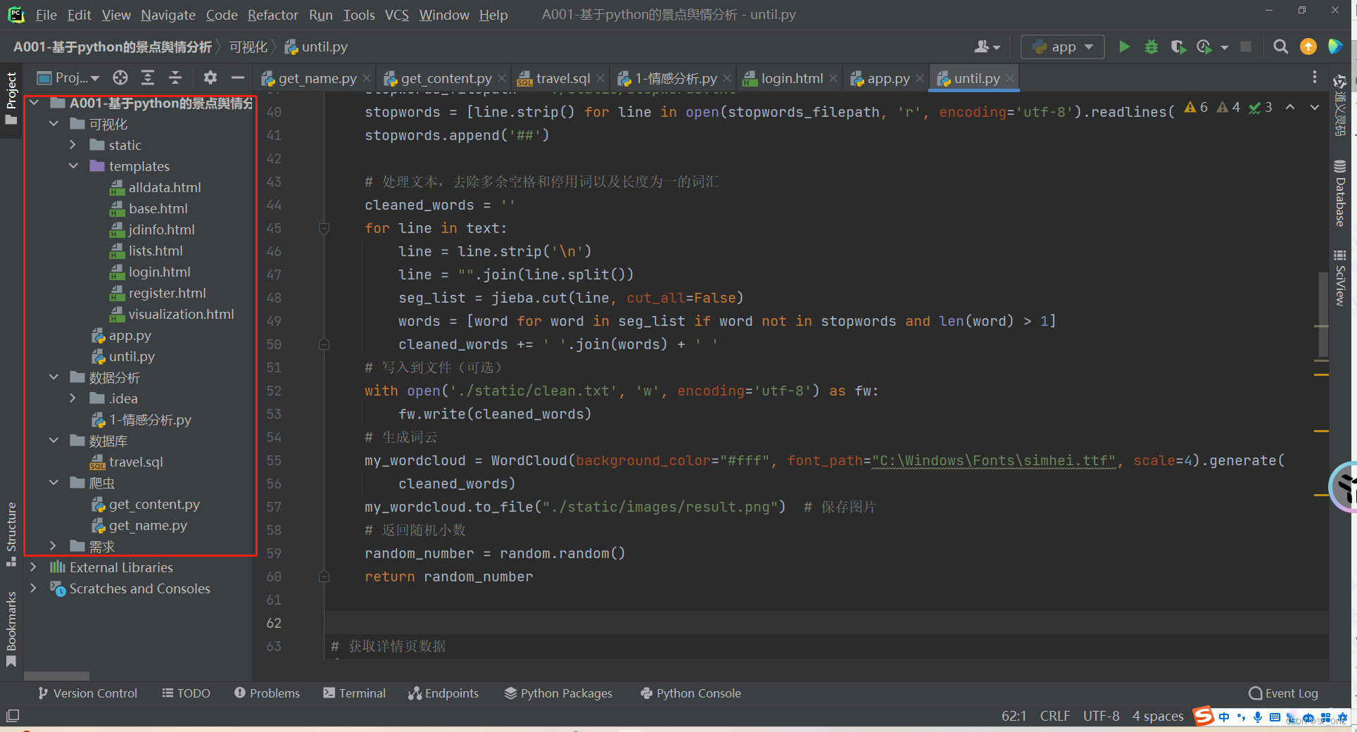This screenshot has width=1357, height=732.
Task: Open the Refactor menu
Action: click(272, 15)
